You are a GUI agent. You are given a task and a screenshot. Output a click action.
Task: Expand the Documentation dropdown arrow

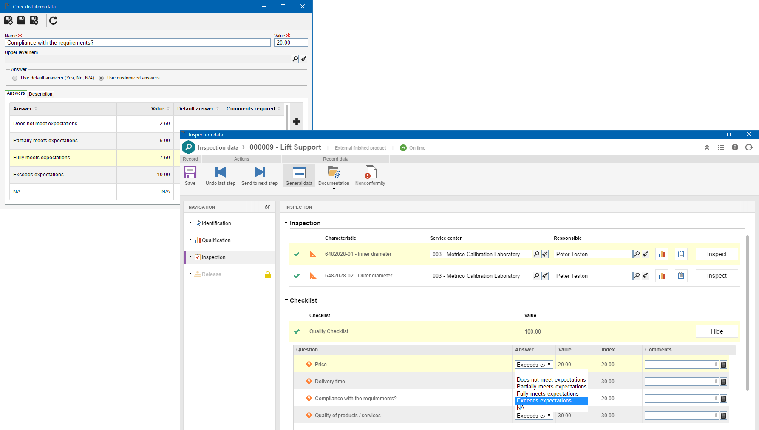(334, 189)
